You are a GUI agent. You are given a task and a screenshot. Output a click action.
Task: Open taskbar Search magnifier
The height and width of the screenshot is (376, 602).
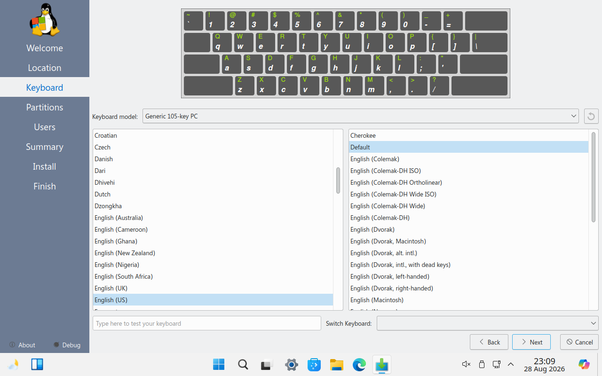click(x=243, y=364)
